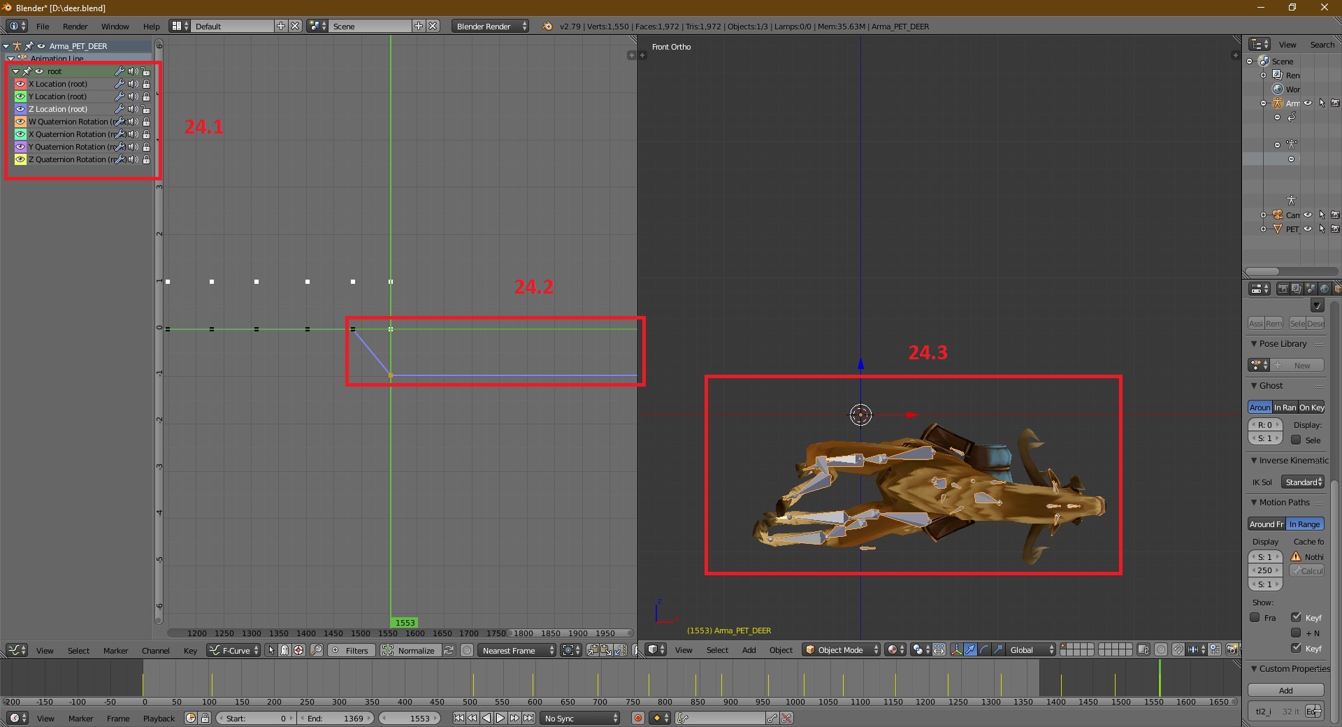Hide the X Location (root) curve

[20, 84]
